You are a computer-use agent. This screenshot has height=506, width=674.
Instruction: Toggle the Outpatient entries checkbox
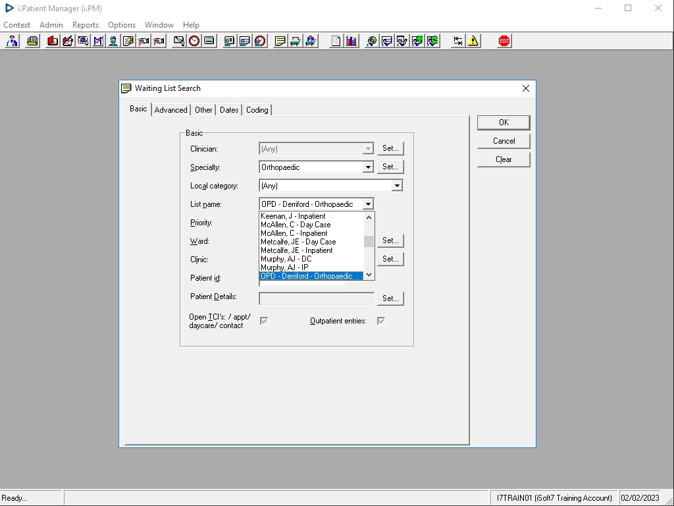(381, 321)
